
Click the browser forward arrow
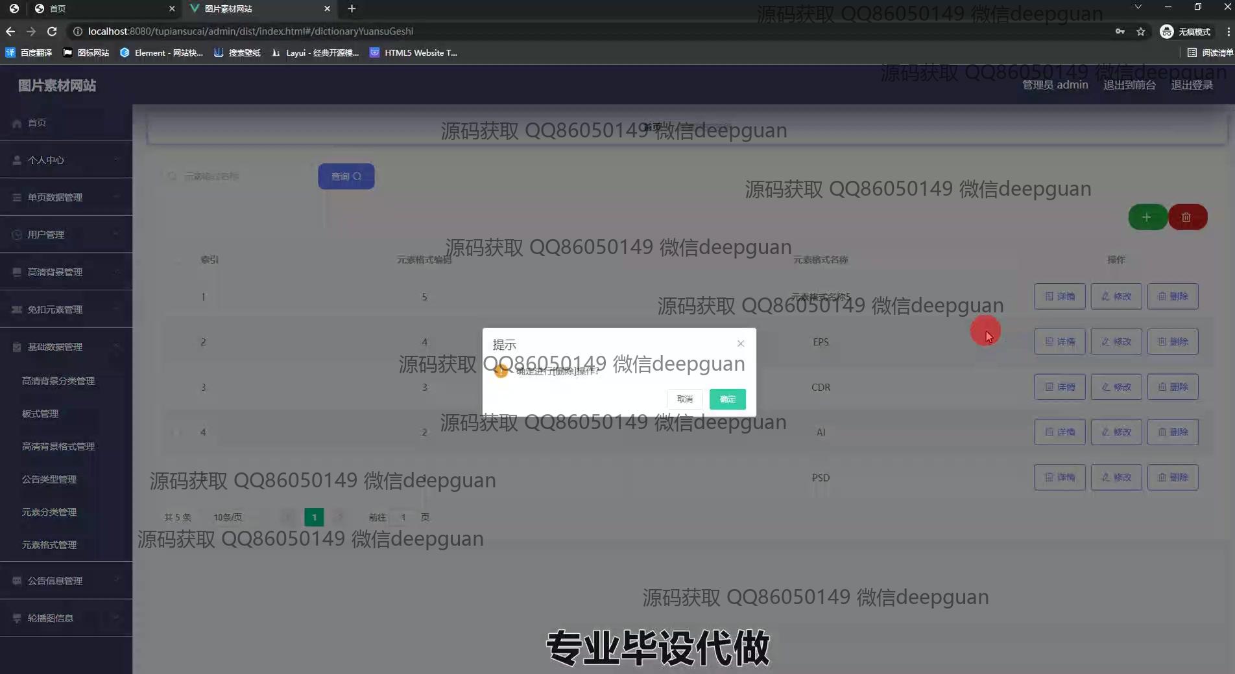pos(31,31)
